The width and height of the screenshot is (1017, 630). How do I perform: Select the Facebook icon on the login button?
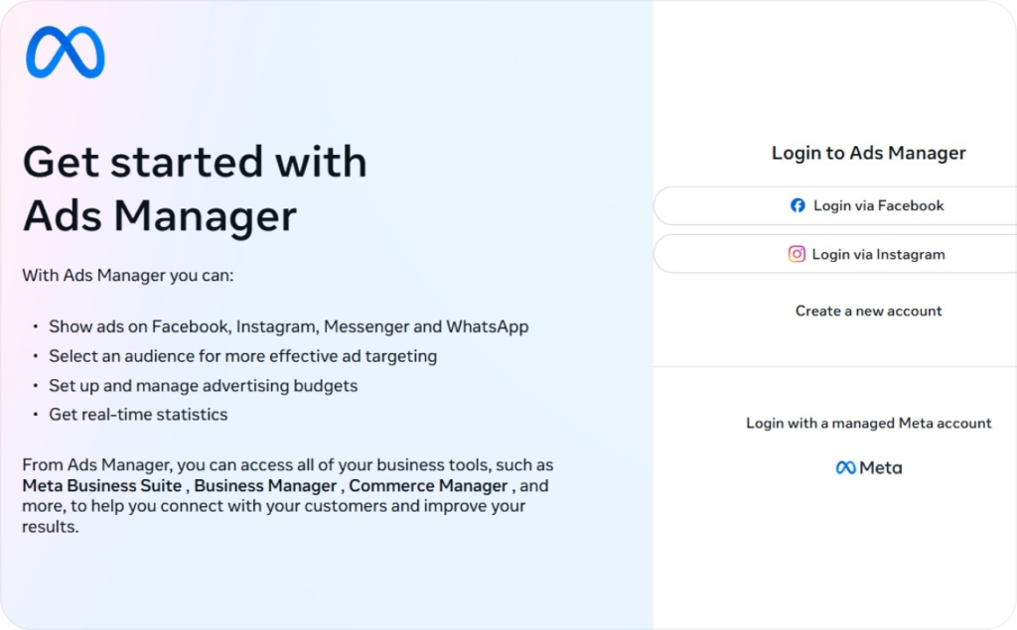(x=798, y=205)
